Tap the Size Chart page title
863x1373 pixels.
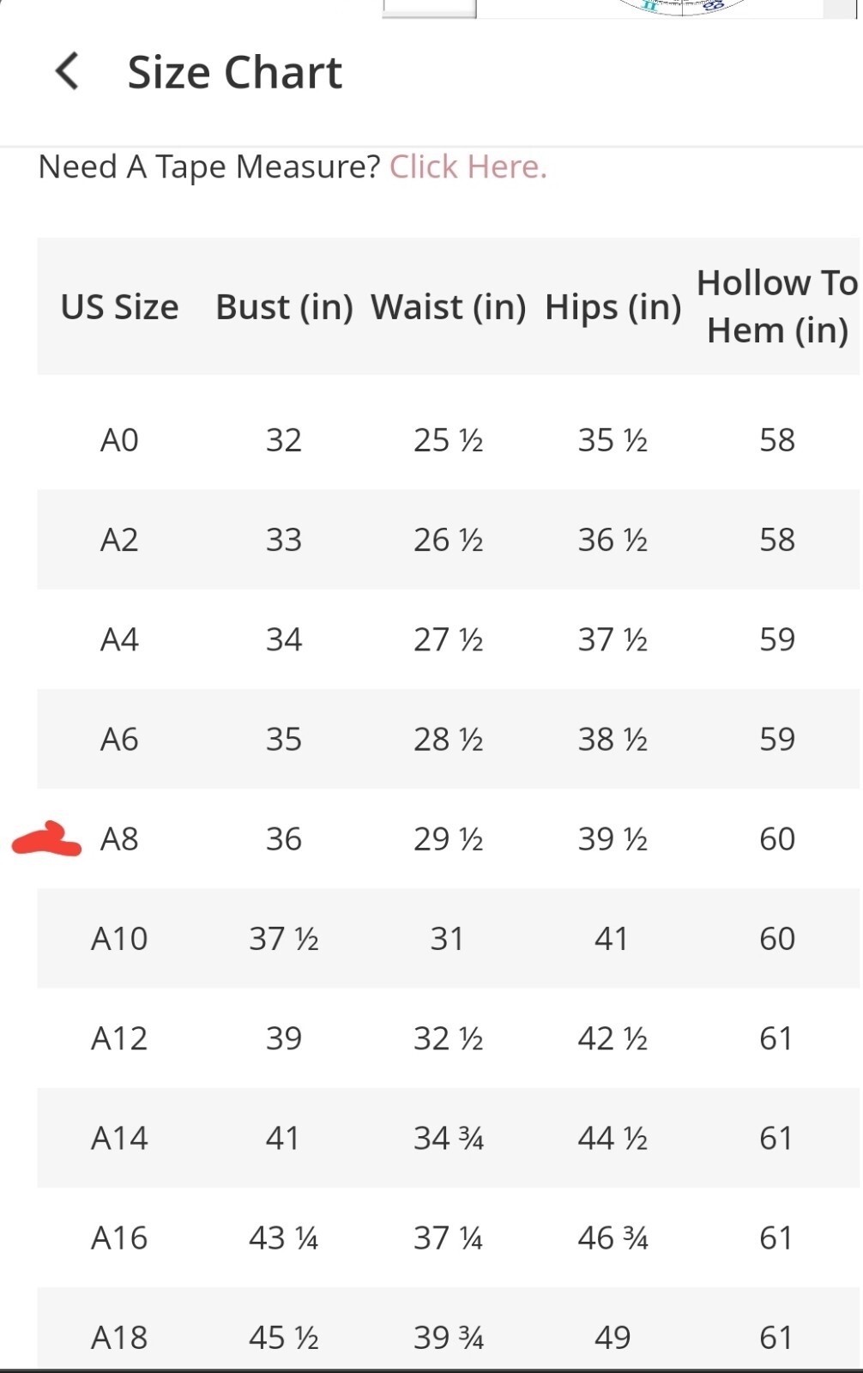pyautogui.click(x=234, y=72)
